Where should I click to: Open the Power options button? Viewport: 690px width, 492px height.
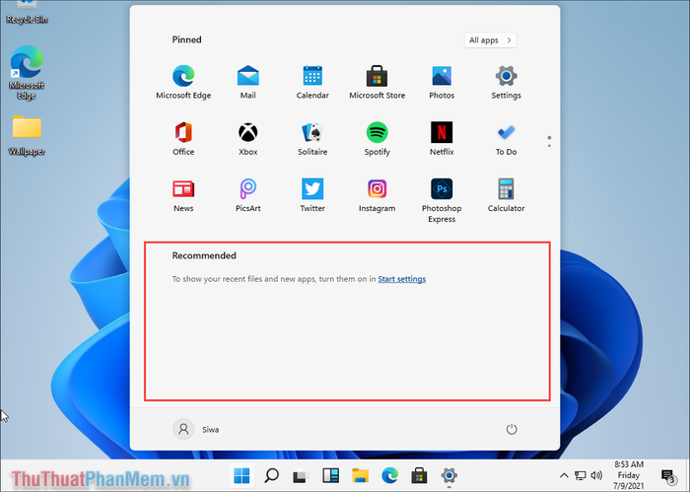coord(512,429)
